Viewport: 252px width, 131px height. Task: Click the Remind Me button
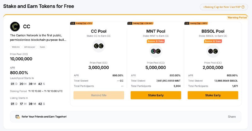[99, 95]
